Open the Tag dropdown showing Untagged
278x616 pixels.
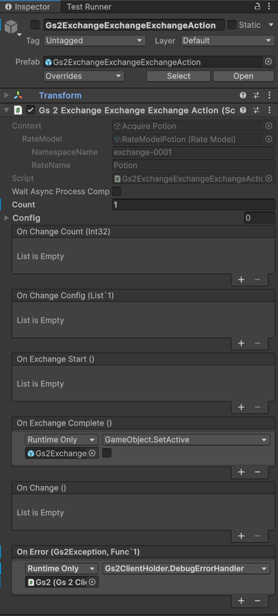(x=94, y=40)
